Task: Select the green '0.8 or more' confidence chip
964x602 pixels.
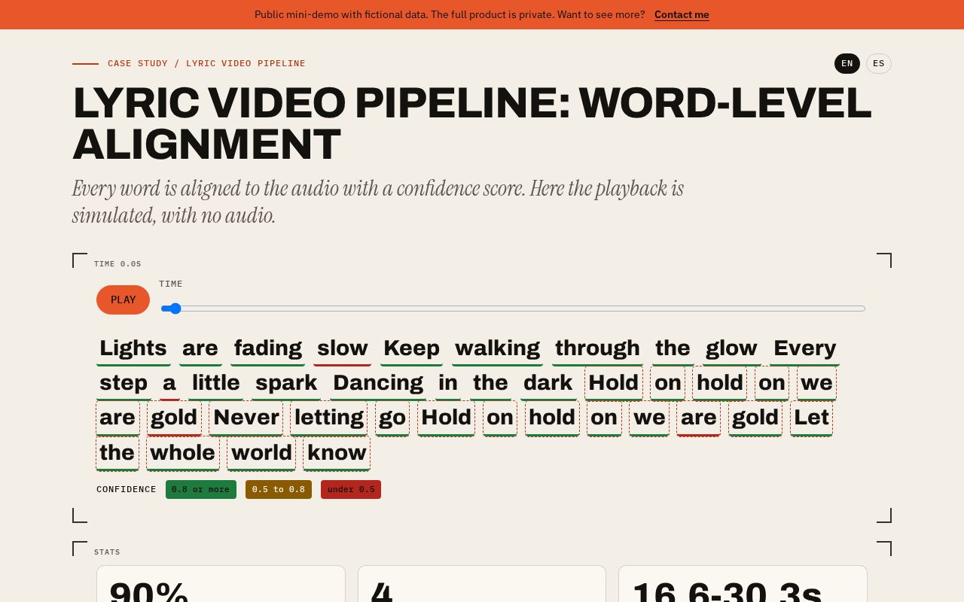Action: coord(201,489)
